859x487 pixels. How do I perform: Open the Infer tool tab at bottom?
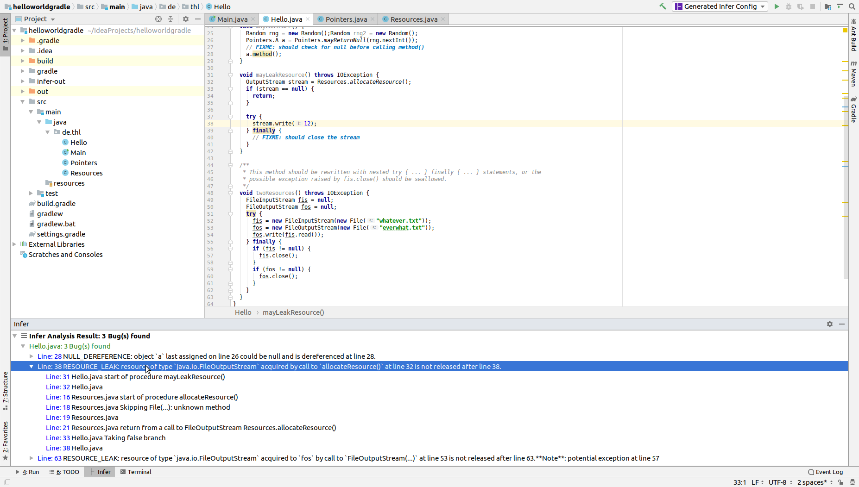pyautogui.click(x=101, y=472)
